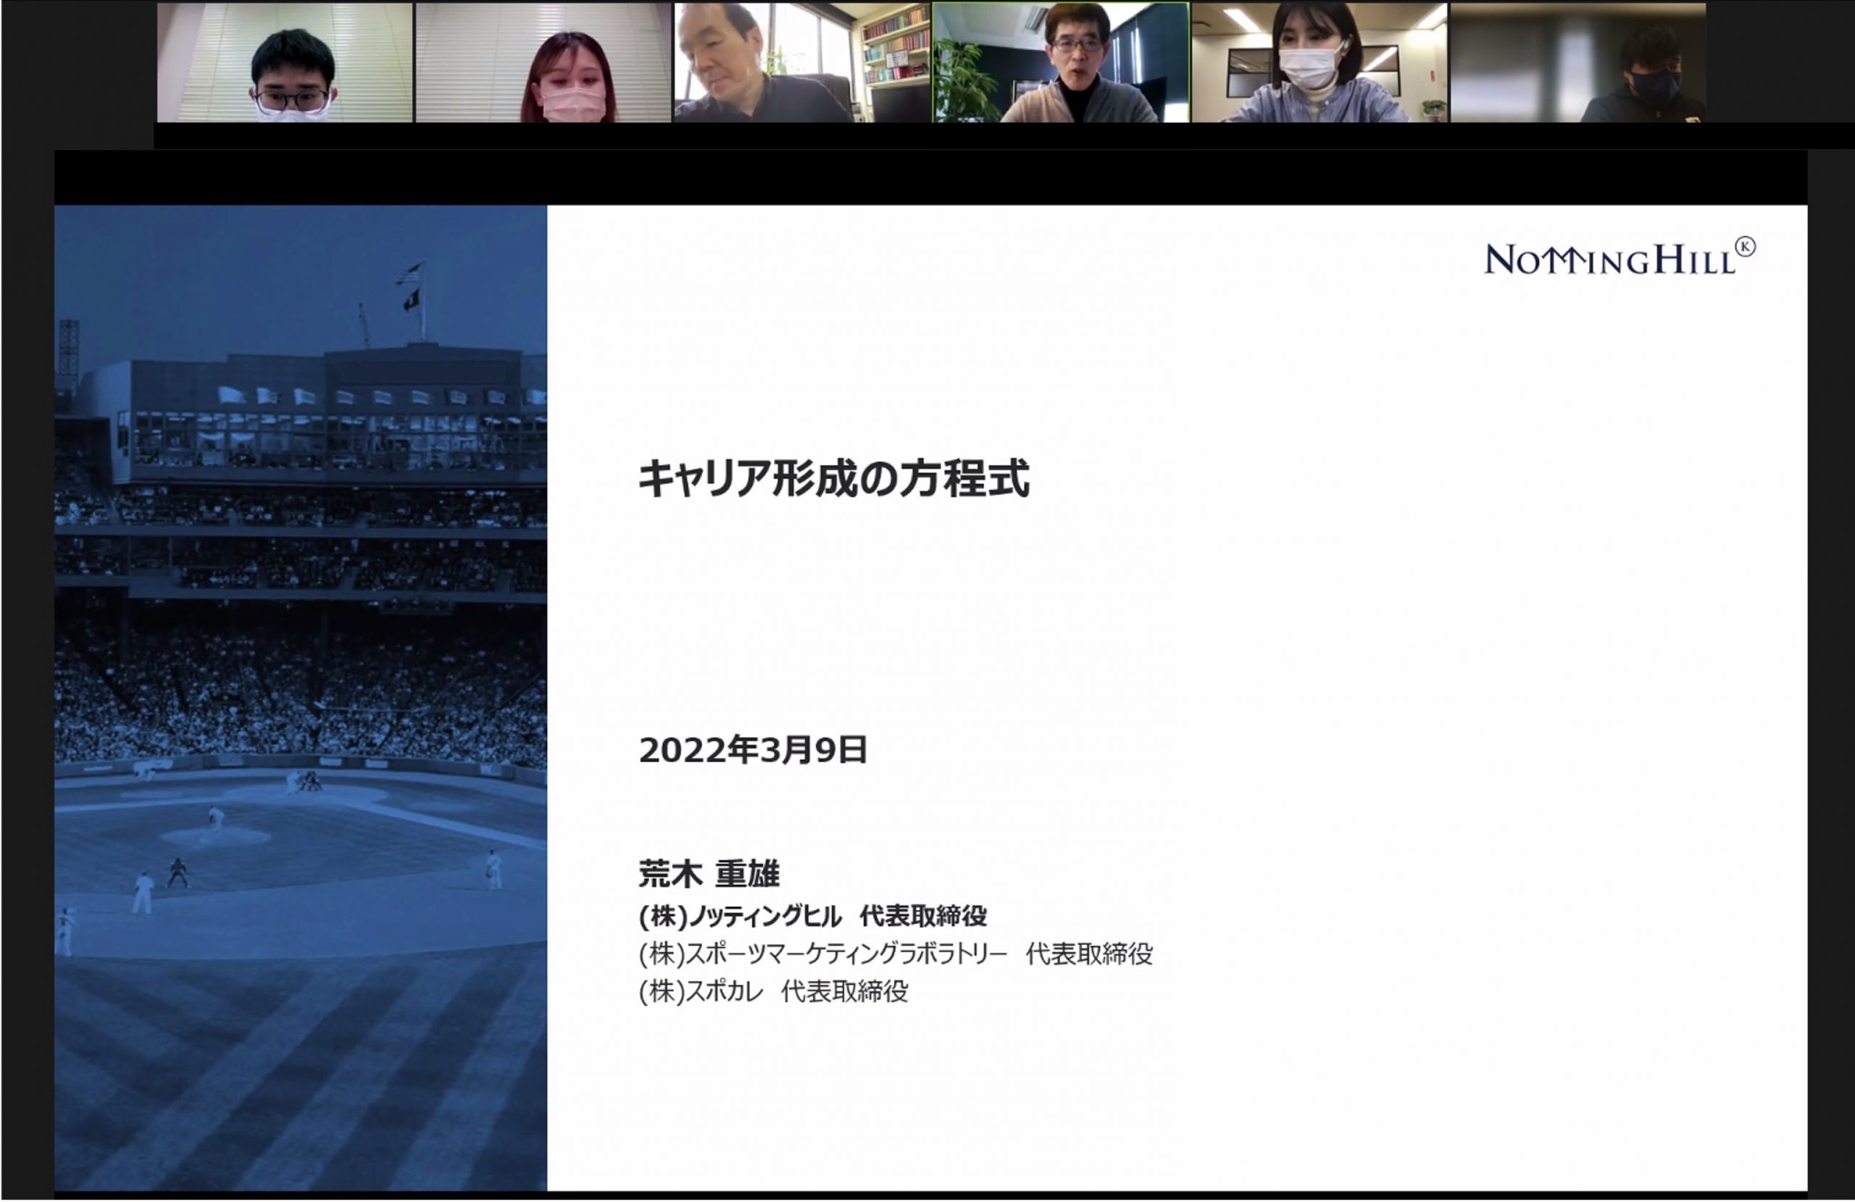Click the (株)スポカレ 代表取締役 line
This screenshot has height=1202, width=1855.
pyautogui.click(x=773, y=992)
